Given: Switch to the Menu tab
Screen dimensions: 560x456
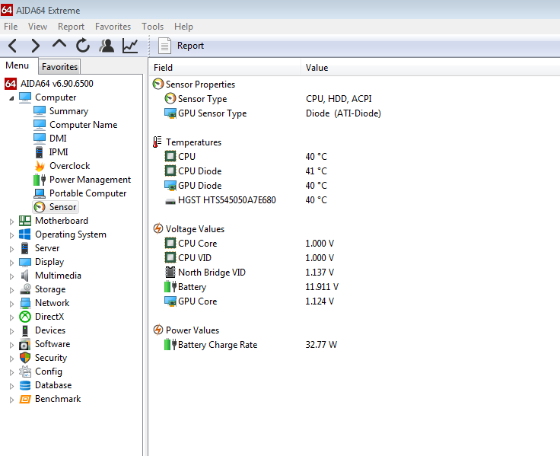Looking at the screenshot, I should (17, 65).
